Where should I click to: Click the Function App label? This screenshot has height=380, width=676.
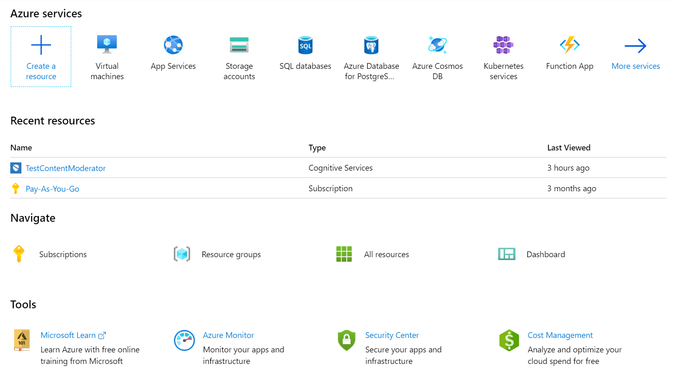[570, 66]
